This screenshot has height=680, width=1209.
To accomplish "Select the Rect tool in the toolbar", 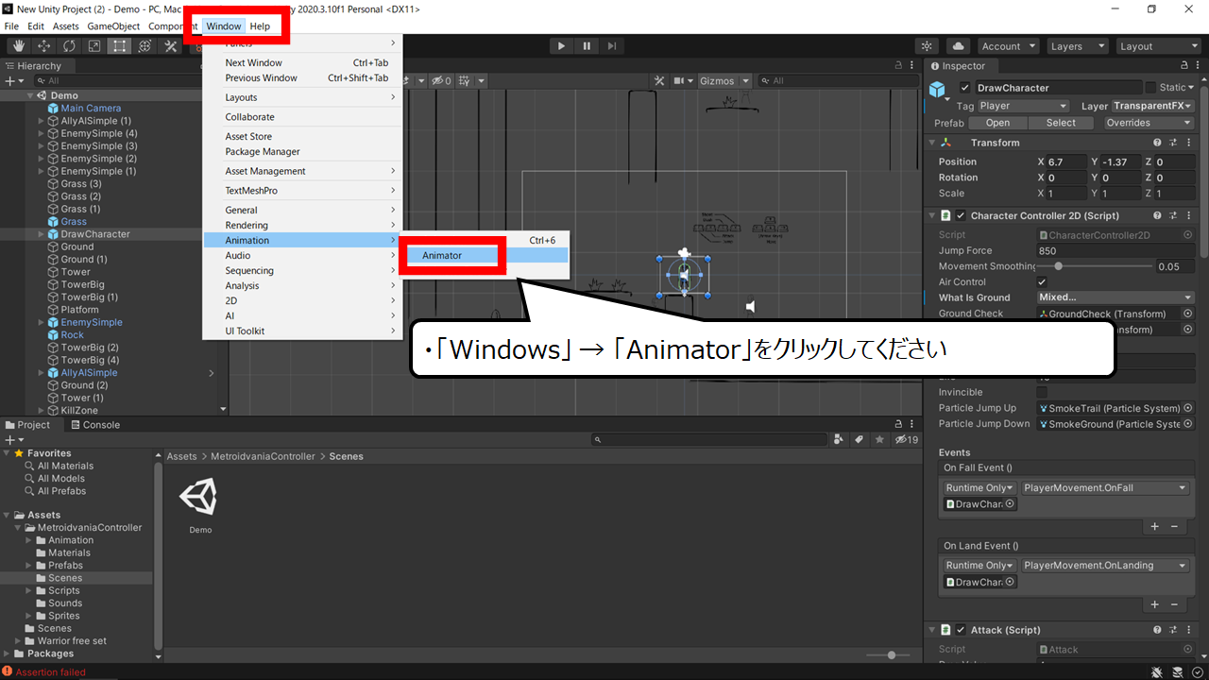I will (120, 46).
